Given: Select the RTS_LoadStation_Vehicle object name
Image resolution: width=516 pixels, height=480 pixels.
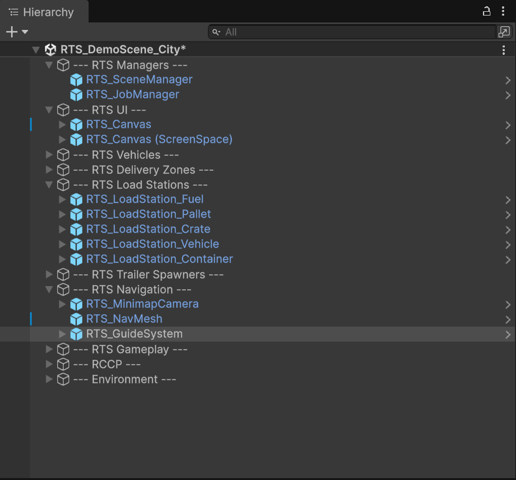Looking at the screenshot, I should 152,244.
